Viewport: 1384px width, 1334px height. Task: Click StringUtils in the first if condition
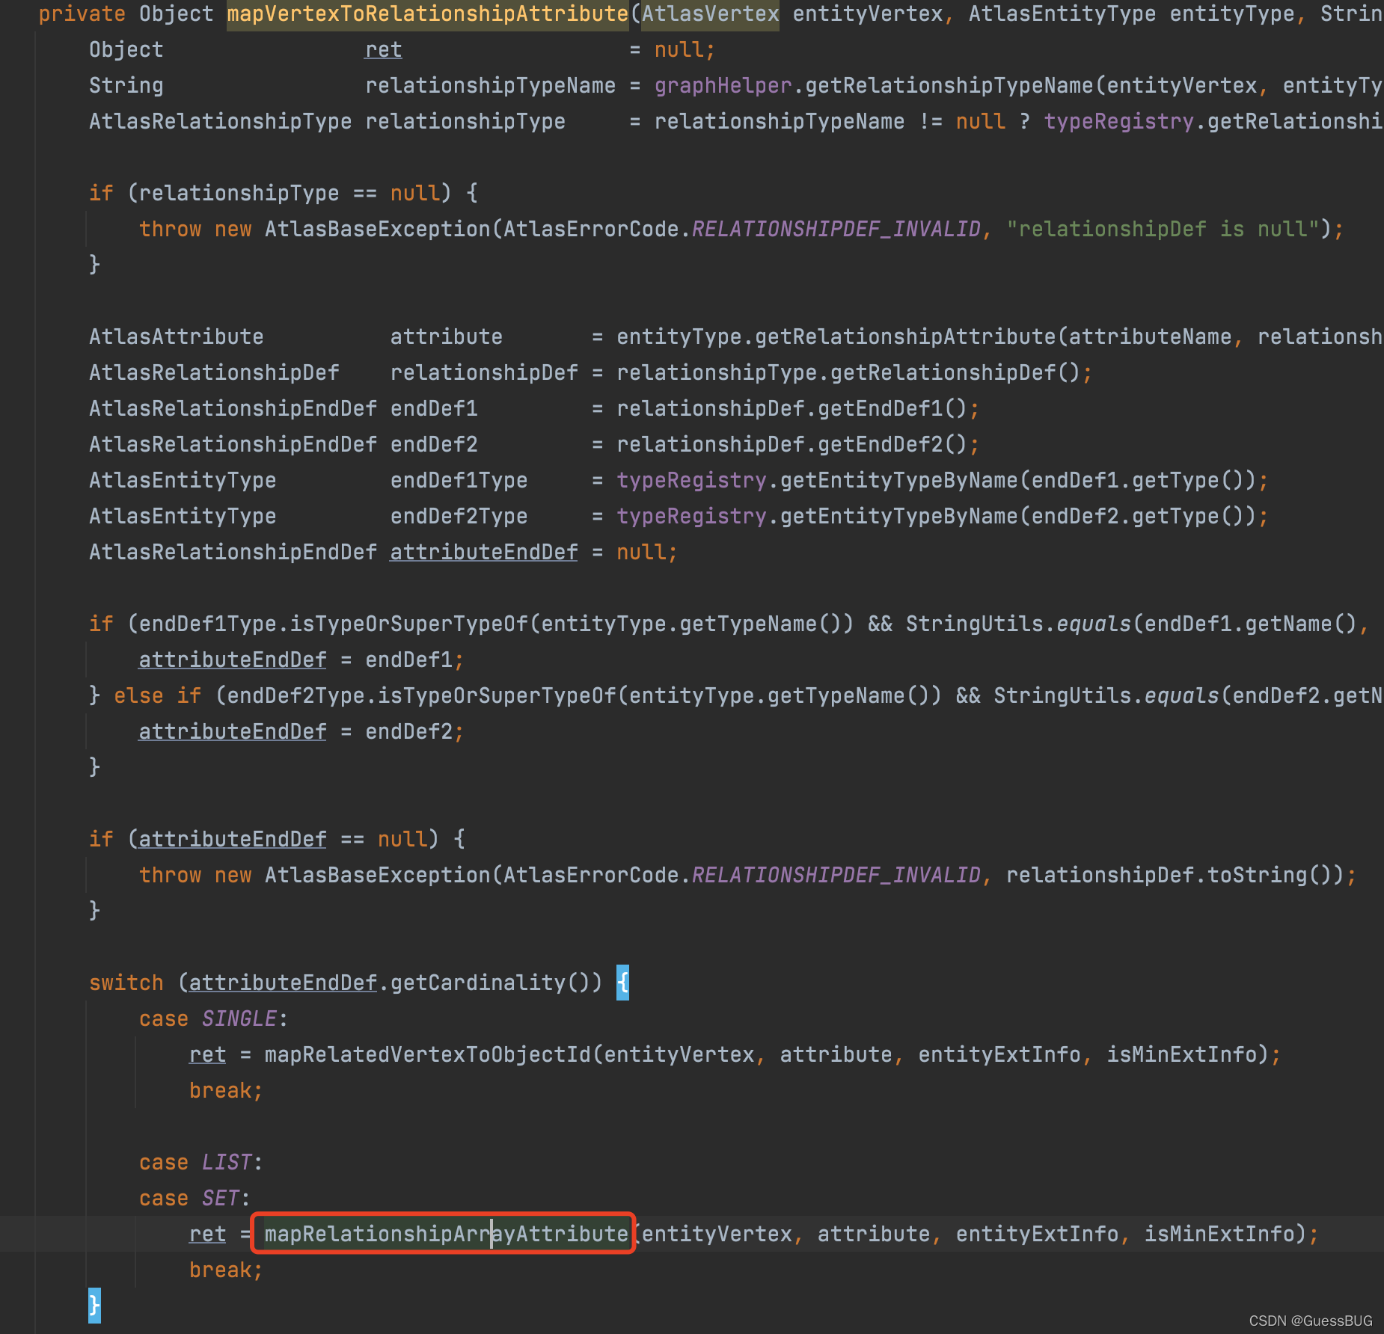[974, 624]
